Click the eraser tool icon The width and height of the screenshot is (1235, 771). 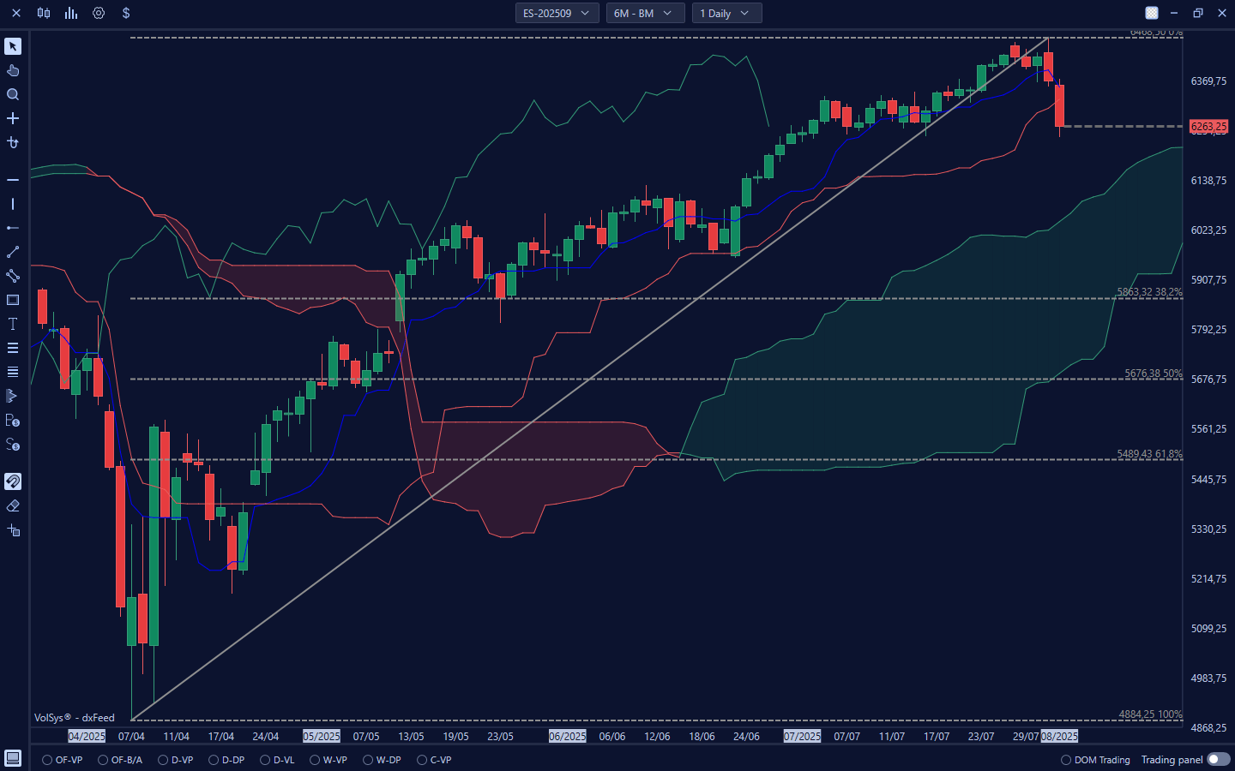13,506
